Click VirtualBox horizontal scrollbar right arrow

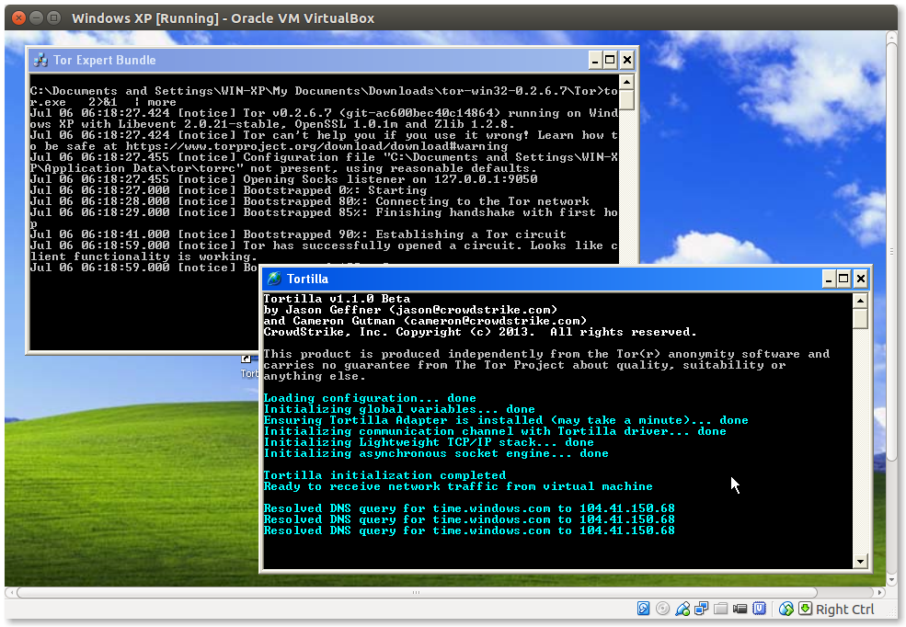pos(880,592)
